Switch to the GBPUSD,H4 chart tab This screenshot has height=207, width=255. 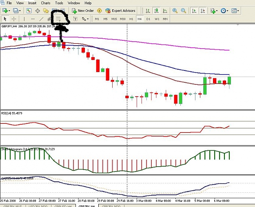click(x=63, y=206)
